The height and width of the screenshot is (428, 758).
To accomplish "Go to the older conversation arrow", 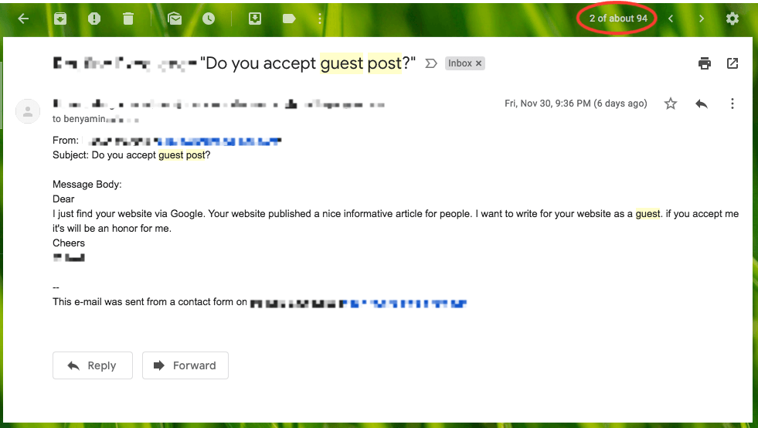I will (702, 19).
